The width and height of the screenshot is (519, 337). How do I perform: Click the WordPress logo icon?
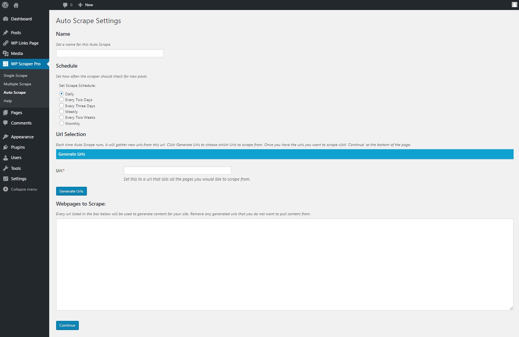[5, 5]
